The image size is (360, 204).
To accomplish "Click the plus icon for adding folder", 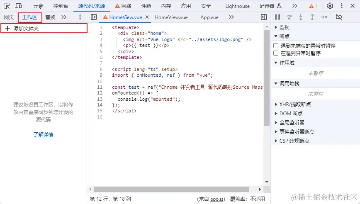I will [7, 28].
